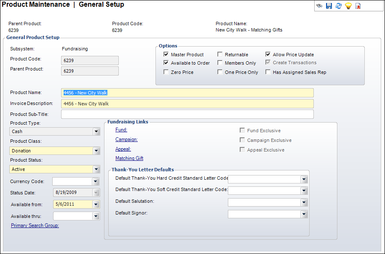Check the Has Assigned Sales Rep box
This screenshot has height=254, width=385.
(x=268, y=72)
